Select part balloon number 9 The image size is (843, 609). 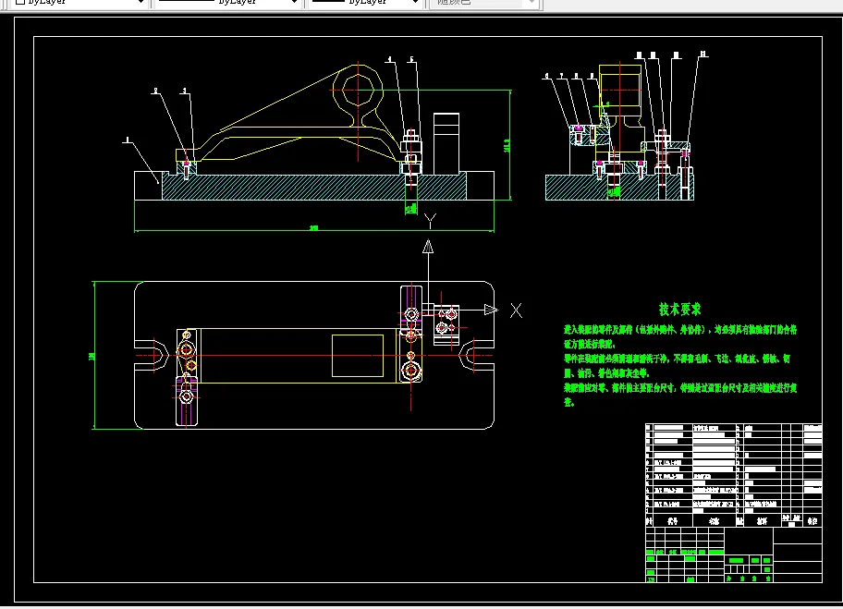592,77
